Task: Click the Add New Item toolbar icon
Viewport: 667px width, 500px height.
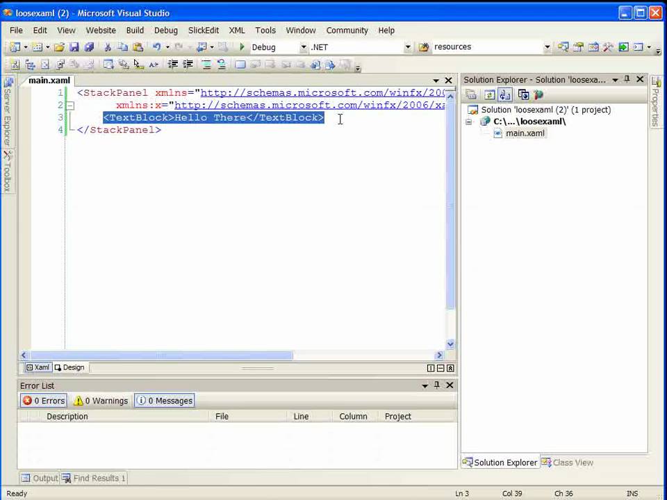Action: point(37,47)
